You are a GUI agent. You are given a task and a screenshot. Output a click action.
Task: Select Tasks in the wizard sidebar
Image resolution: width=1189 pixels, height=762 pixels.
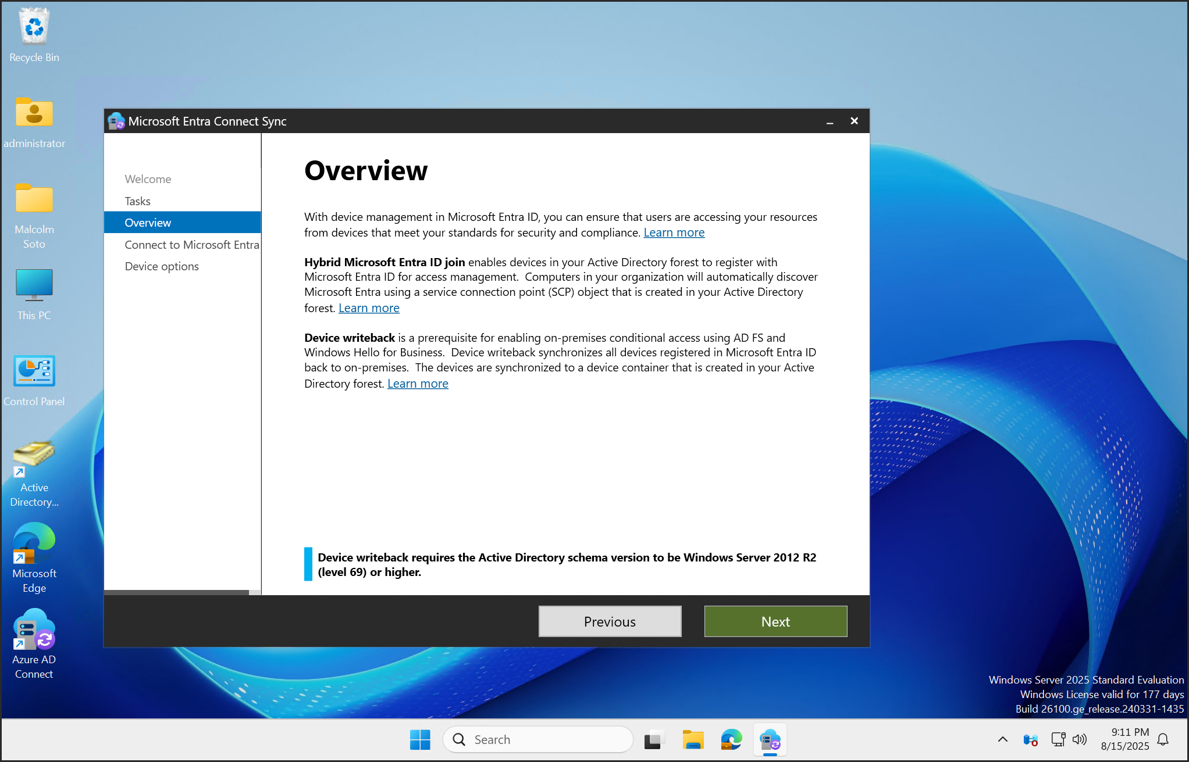coord(137,201)
